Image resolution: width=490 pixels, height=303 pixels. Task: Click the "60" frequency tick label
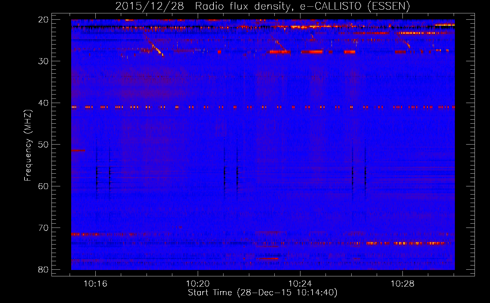(x=44, y=186)
